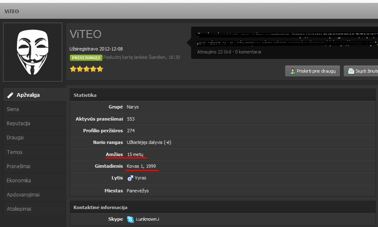Open the Apdovanojimai tab
Viewport: 378px width, 227px height.
point(34,195)
